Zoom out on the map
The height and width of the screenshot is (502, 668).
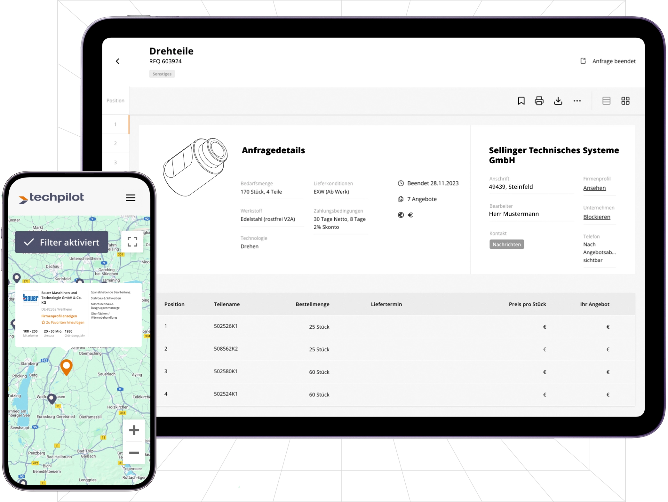click(134, 453)
